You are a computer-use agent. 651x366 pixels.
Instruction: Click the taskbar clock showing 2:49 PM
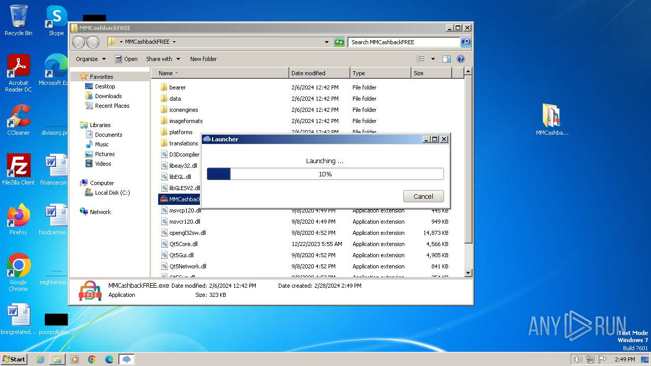625,359
